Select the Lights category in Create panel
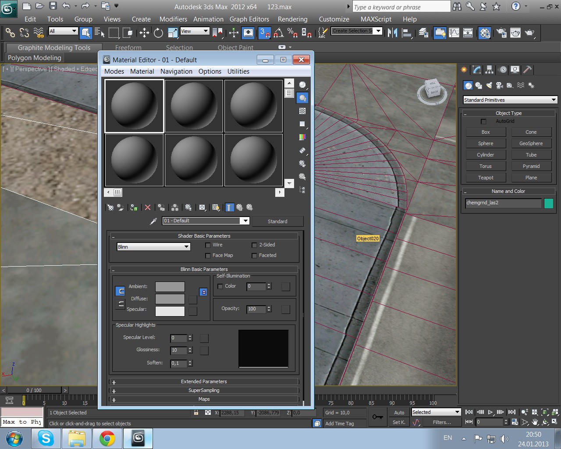Image resolution: width=561 pixels, height=449 pixels. 489,86
